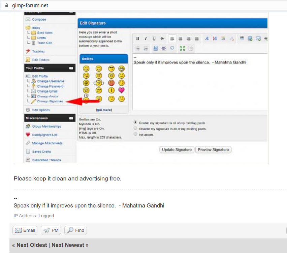The height and width of the screenshot is (253, 287).
Task: Open the Tracking menu item
Action: 38,51
